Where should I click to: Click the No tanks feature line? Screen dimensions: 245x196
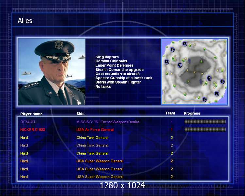point(103,87)
